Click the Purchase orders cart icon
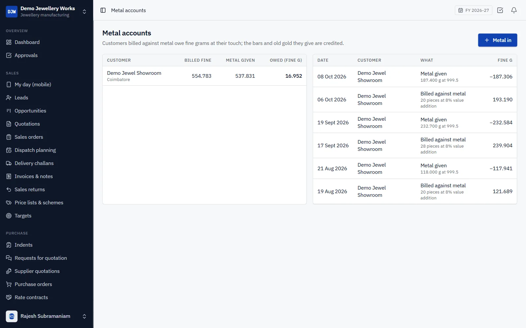This screenshot has height=328, width=526. (9, 284)
